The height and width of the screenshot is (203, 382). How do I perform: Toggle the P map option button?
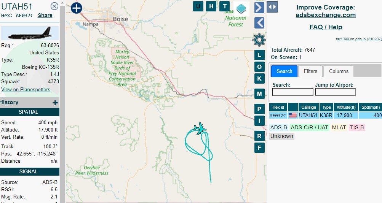click(x=259, y=109)
